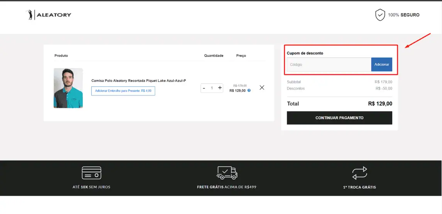Click the delivery truck icon
This screenshot has height=214, width=442.
[x=227, y=173]
